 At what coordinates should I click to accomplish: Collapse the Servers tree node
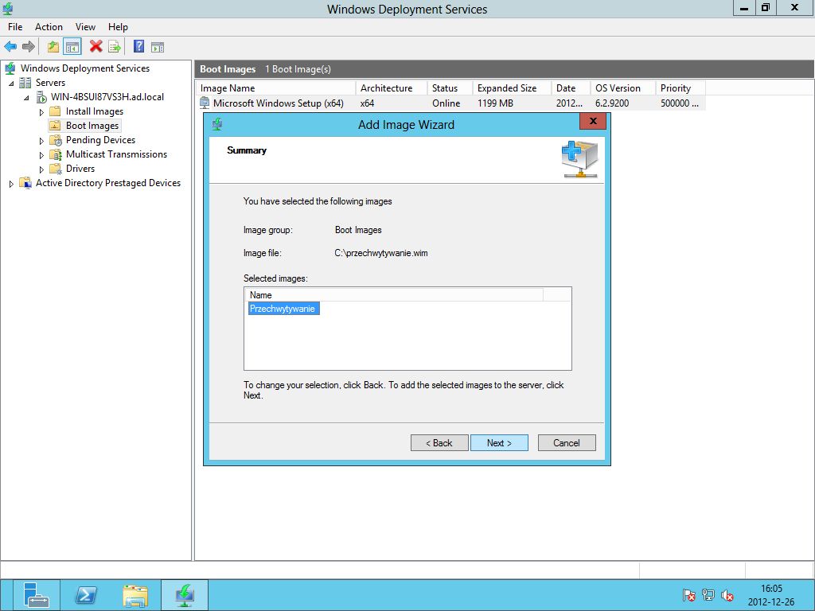[11, 83]
